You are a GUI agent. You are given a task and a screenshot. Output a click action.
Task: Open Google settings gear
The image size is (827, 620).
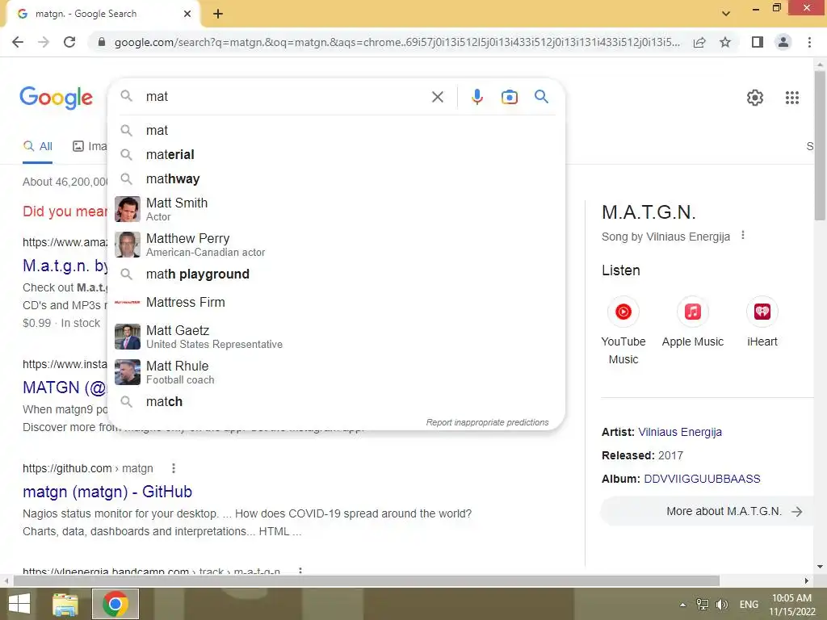click(755, 98)
